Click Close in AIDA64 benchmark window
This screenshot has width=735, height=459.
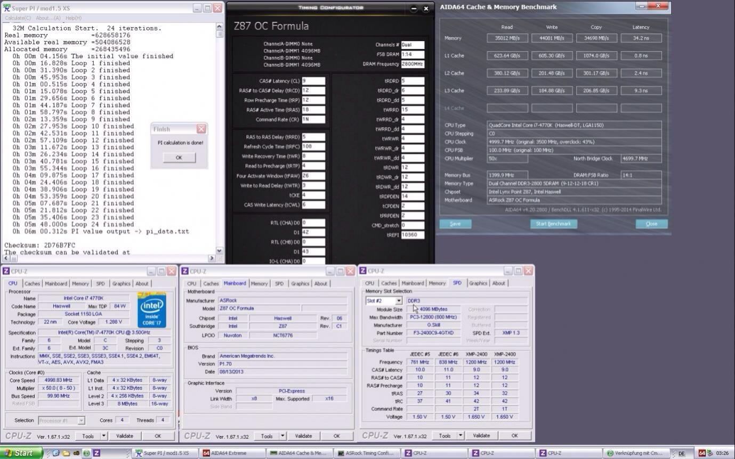pos(651,224)
